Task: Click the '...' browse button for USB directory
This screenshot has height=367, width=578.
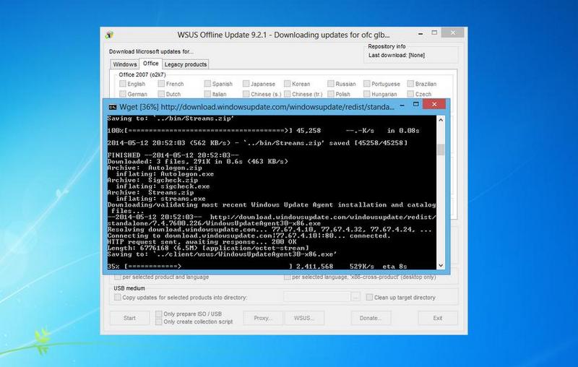Action: click(355, 297)
